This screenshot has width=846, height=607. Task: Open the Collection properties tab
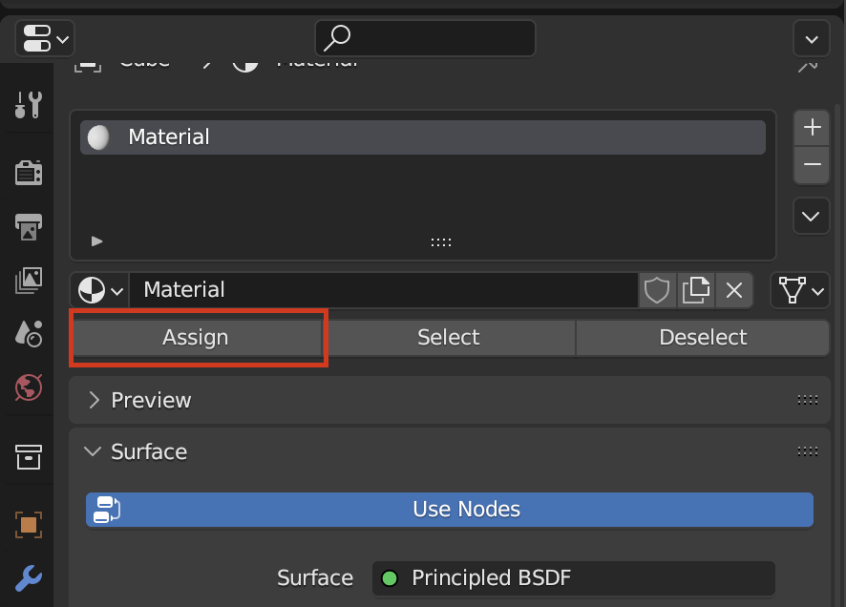click(x=29, y=456)
